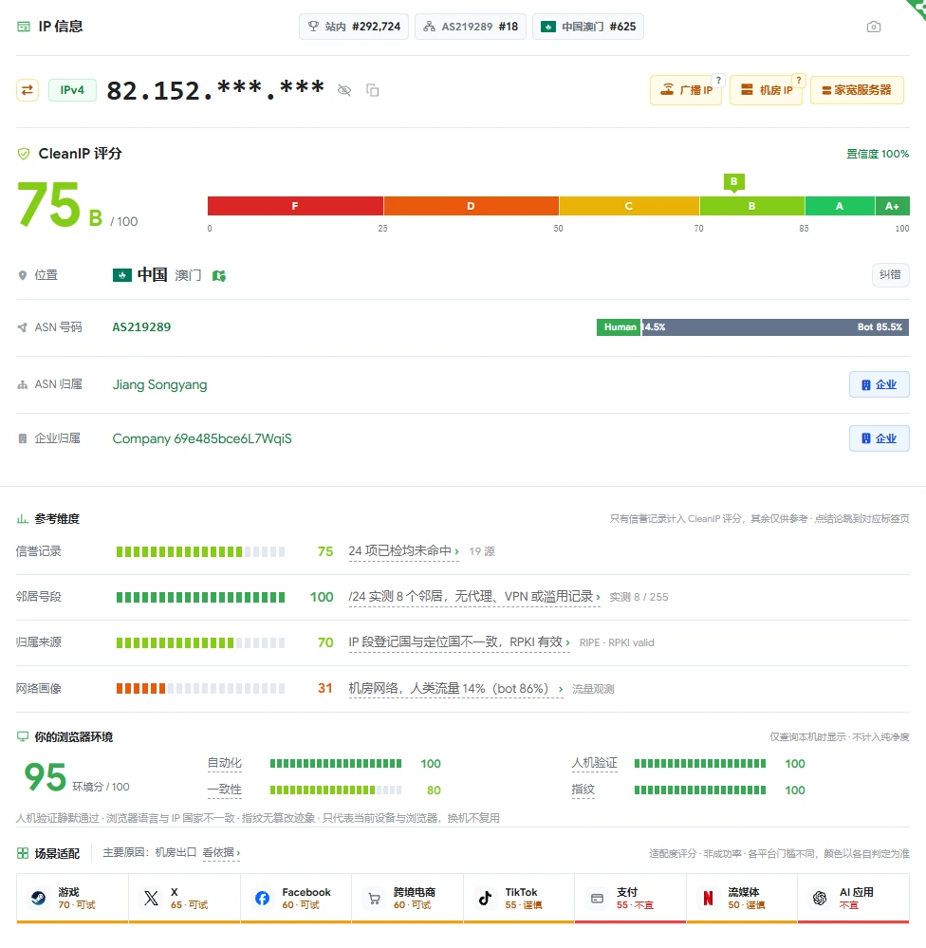Expand 机房网络，人类流量 14% details
Screen dimensions: 926x948
[x=455, y=689]
